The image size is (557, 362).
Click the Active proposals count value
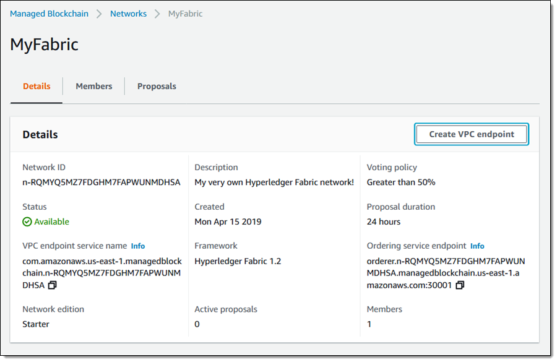pos(197,324)
